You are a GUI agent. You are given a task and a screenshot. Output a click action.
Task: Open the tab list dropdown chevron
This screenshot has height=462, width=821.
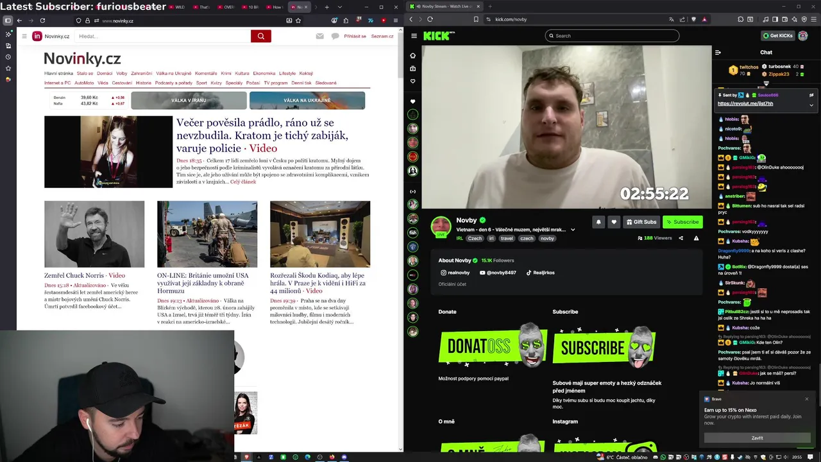pos(339,7)
